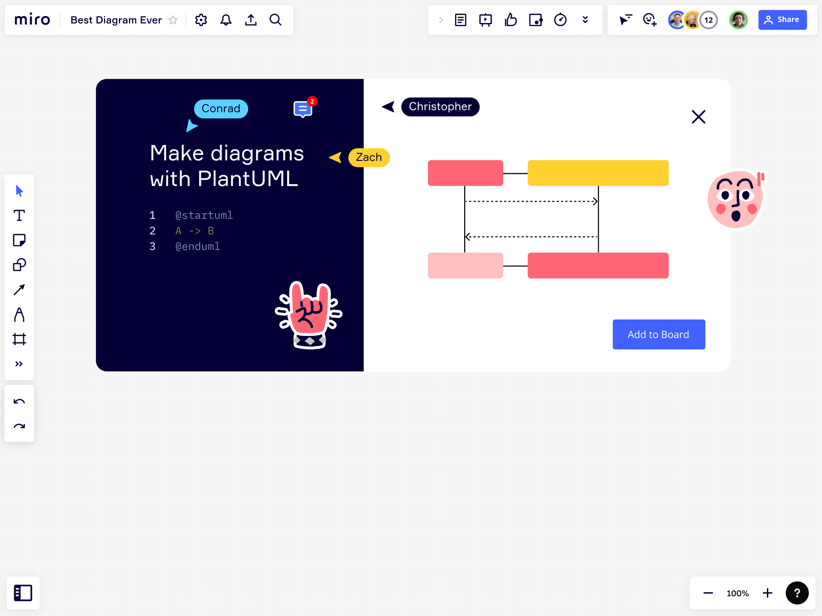The image size is (822, 616).
Task: Select the connection line tool
Action: pos(19,290)
